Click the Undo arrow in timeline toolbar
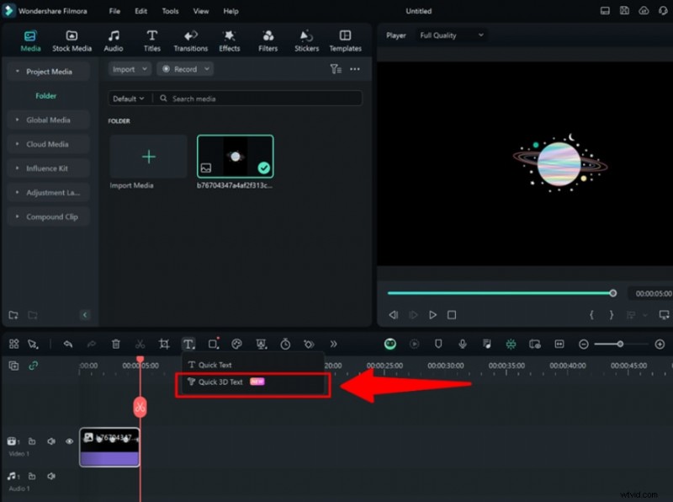Image resolution: width=673 pixels, height=502 pixels. (68, 344)
